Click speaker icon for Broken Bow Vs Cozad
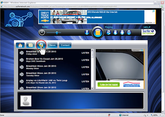Image resolution: width=165 pixels, height=117 pixels. [x=22, y=60]
